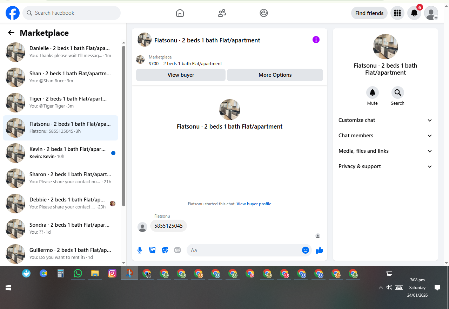Click the $700 listing link under Marketplace
The width and height of the screenshot is (449, 309).
(x=185, y=64)
